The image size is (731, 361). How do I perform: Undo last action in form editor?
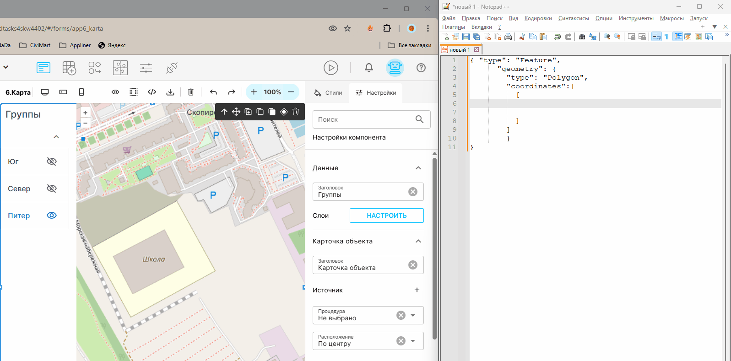[213, 92]
